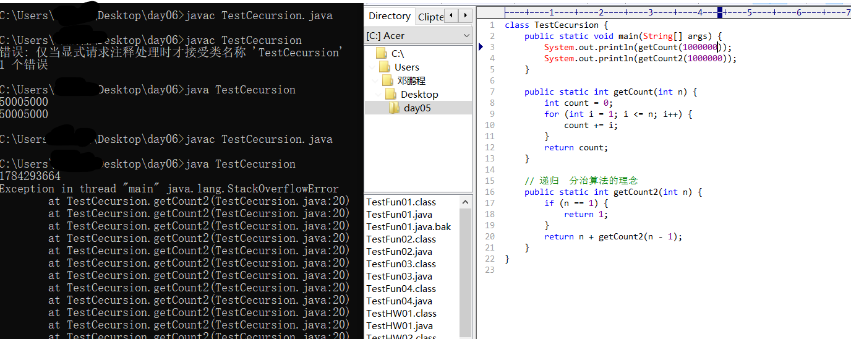The height and width of the screenshot is (339, 851).
Task: Click line number 23 in the editor gutter
Action: 490,270
